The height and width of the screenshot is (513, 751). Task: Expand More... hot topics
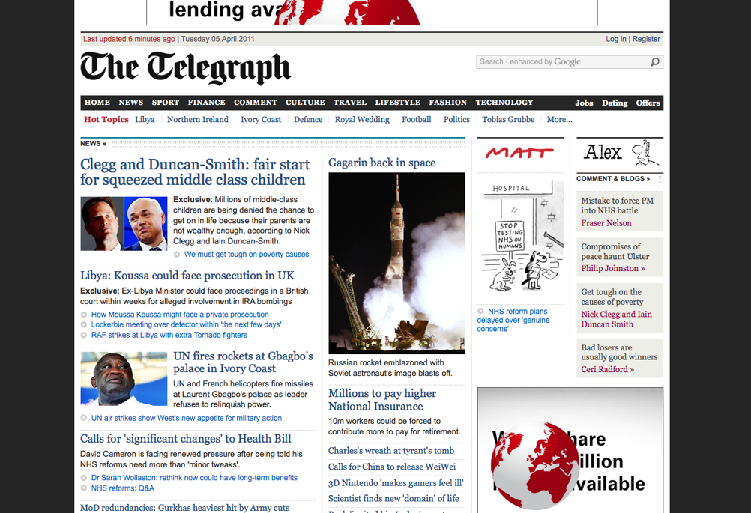click(x=559, y=120)
